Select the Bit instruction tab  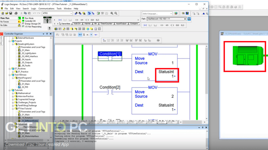(x=95, y=24)
